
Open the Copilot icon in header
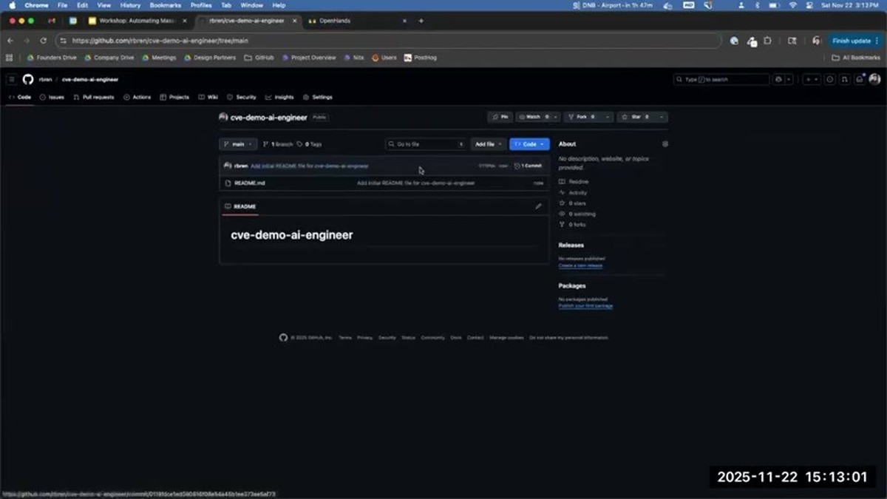tap(778, 79)
